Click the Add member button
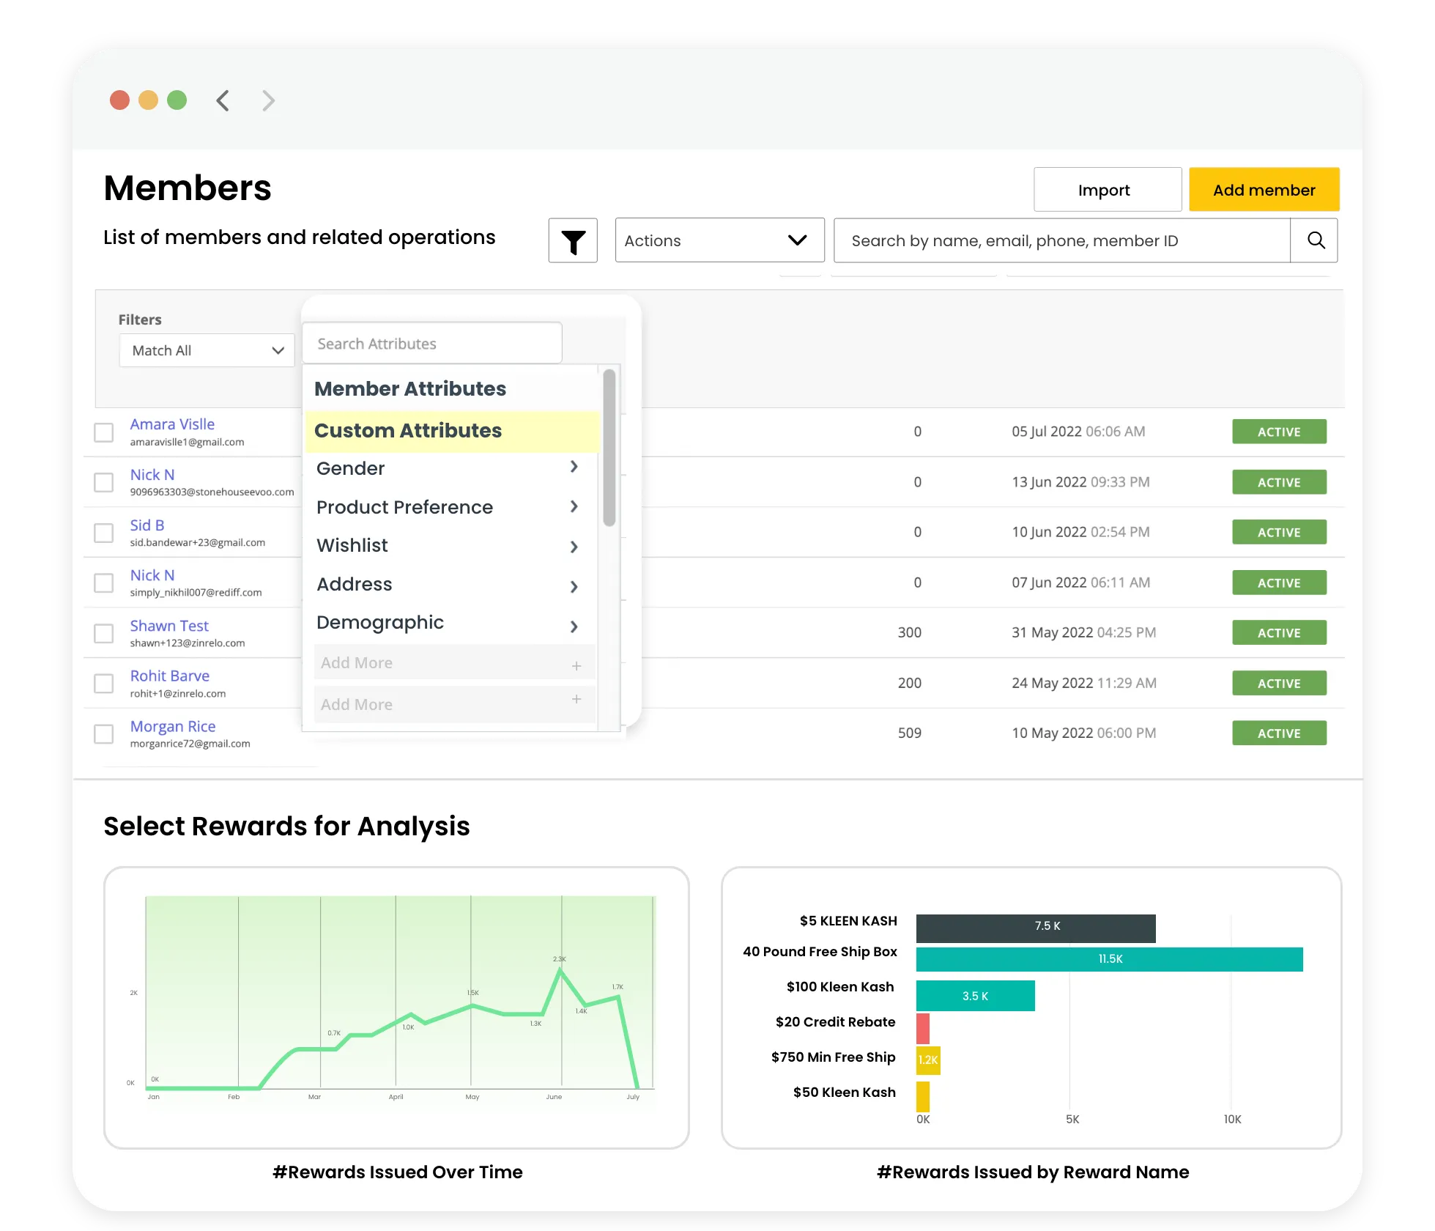1435x1231 pixels. (x=1264, y=190)
